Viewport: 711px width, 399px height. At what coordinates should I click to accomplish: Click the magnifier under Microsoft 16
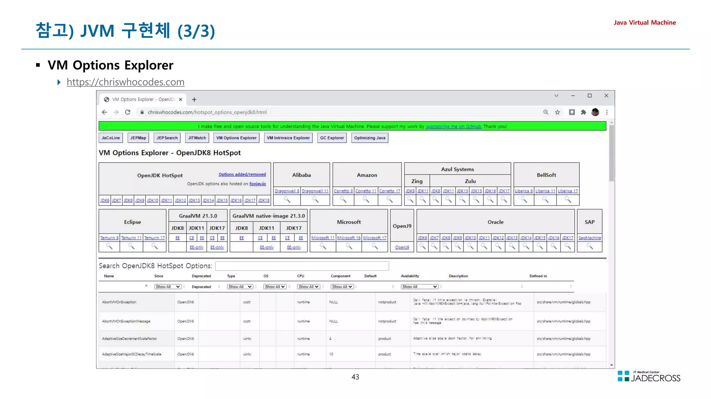349,246
